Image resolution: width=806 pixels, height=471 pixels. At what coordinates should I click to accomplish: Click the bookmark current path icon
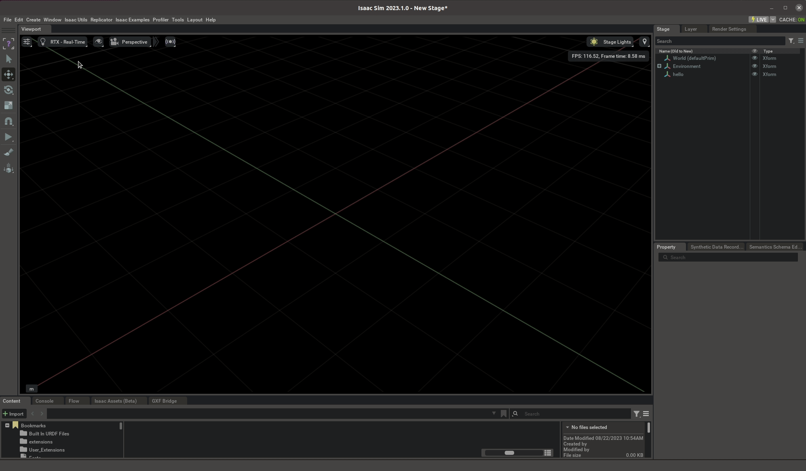[504, 414]
